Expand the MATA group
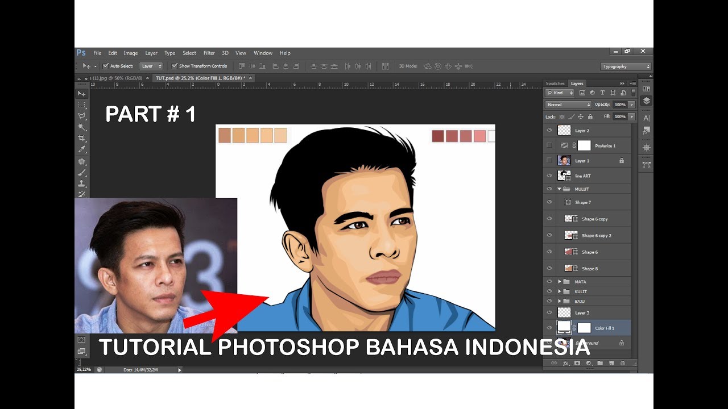Image resolution: width=728 pixels, height=409 pixels. (560, 281)
